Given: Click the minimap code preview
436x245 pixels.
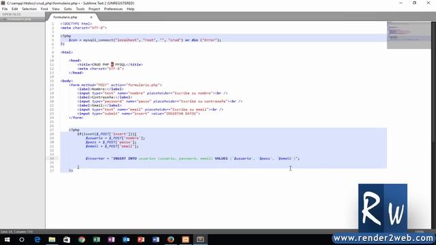Looking at the screenshot, I should (409, 35).
